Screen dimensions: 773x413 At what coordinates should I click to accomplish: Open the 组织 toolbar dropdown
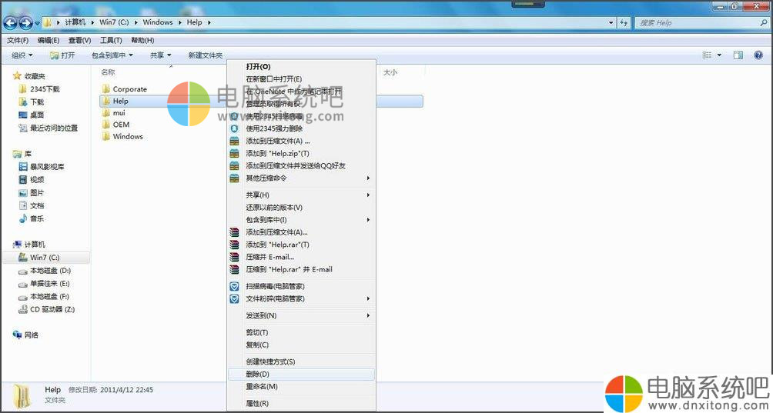[x=22, y=55]
